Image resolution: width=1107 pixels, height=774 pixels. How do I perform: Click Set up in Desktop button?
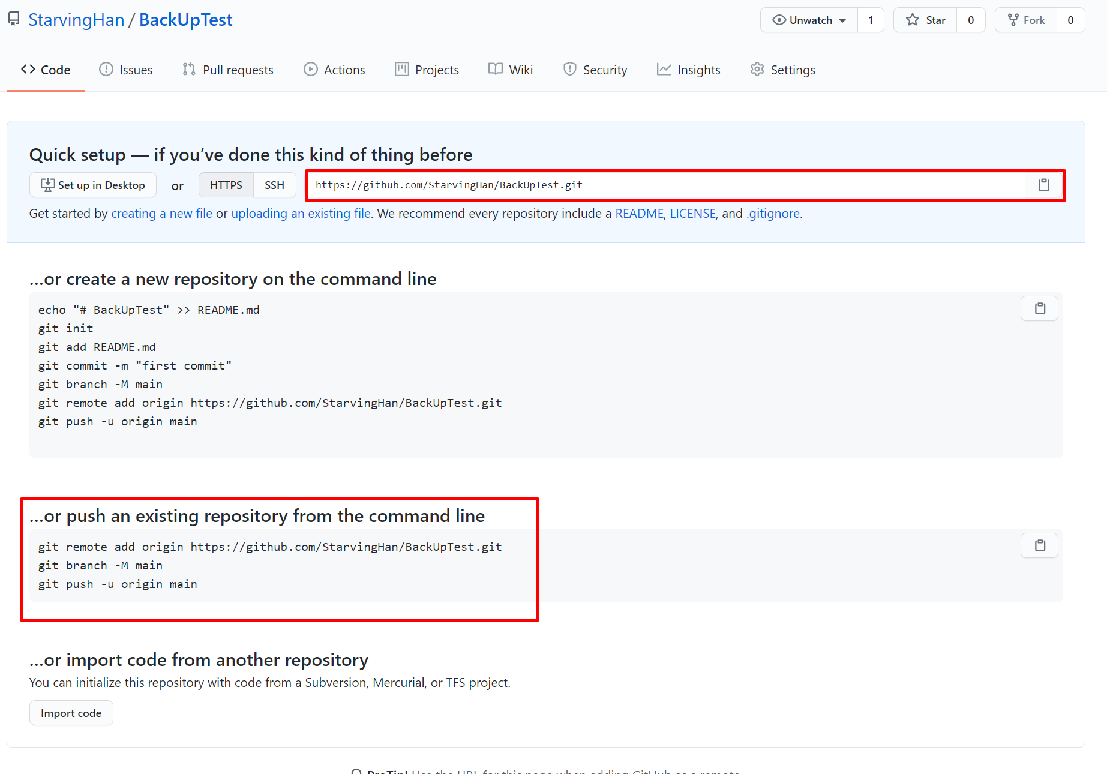(x=93, y=185)
